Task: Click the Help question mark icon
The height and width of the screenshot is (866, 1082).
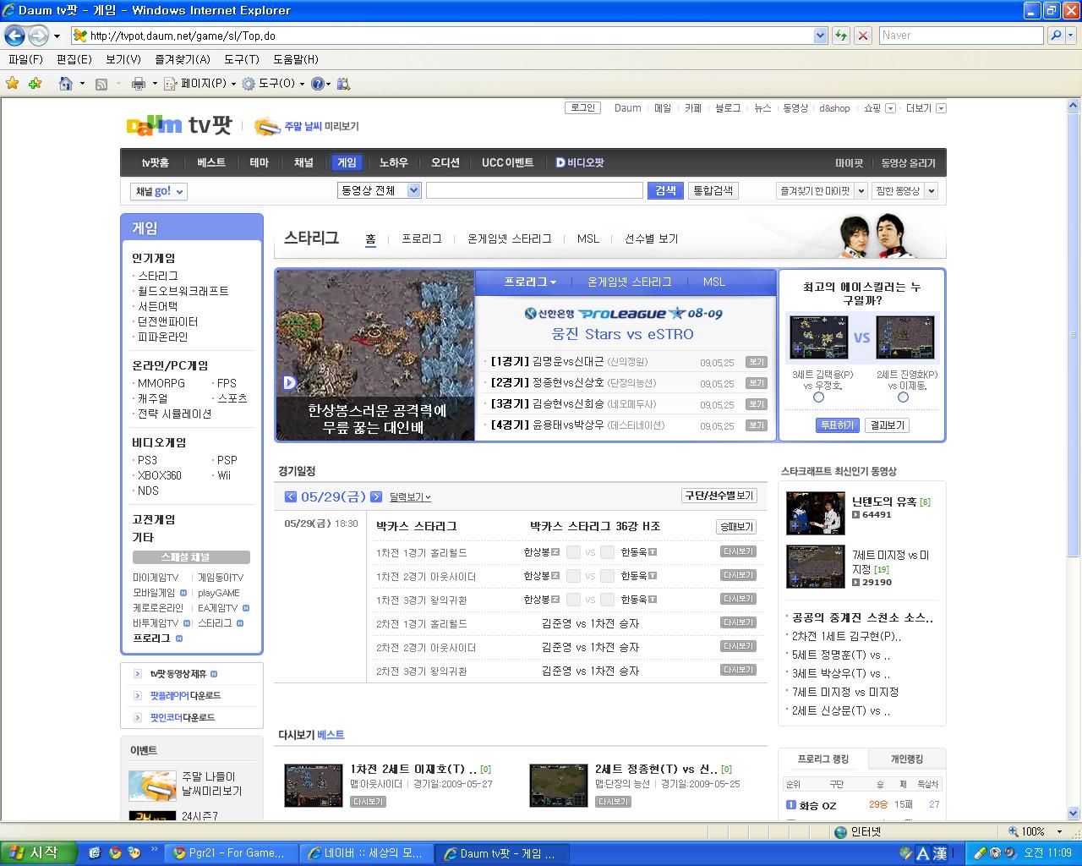Action: click(317, 84)
